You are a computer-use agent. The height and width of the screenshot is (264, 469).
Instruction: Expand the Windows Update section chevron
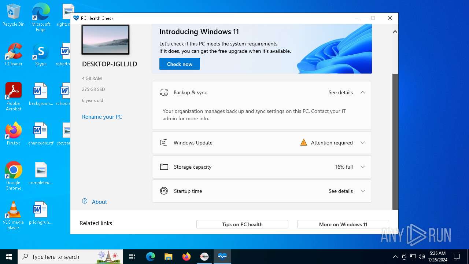click(x=363, y=143)
